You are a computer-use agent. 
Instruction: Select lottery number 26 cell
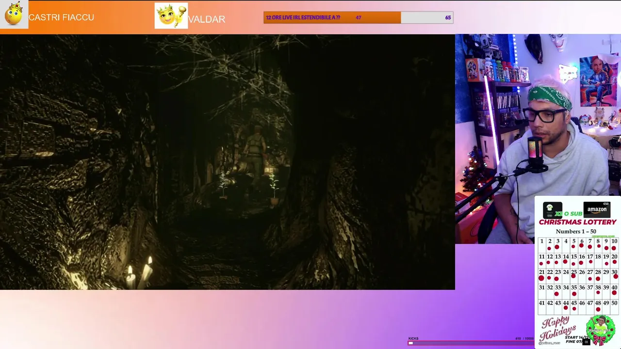tap(582, 275)
